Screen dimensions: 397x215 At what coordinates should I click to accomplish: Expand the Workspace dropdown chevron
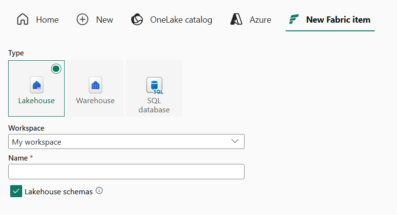coord(235,141)
